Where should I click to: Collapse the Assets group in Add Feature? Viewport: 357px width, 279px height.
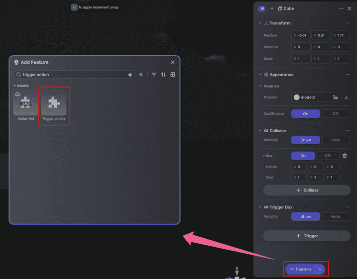[15, 86]
